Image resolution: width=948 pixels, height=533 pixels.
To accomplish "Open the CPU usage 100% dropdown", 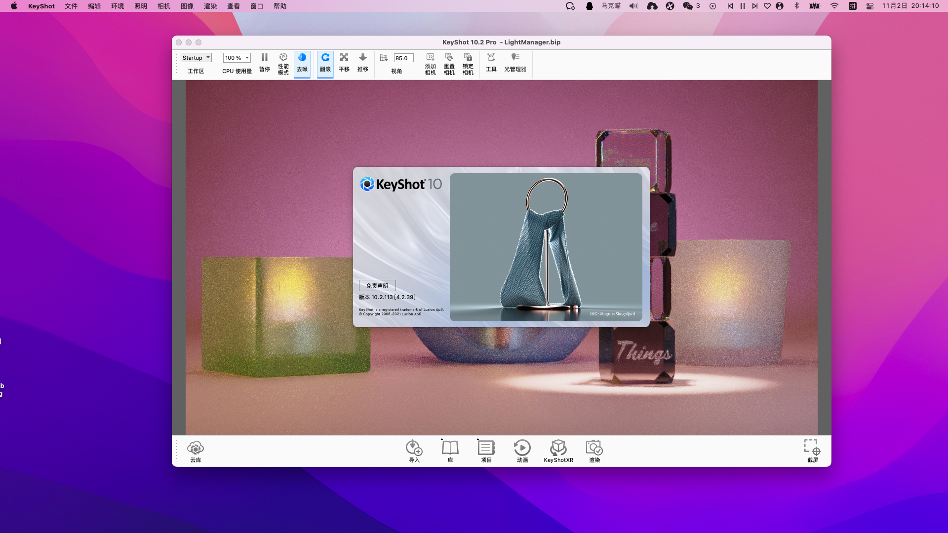I will click(x=237, y=58).
